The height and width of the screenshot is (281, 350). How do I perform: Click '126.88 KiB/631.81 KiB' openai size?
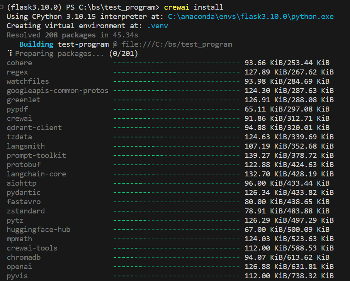click(x=289, y=267)
